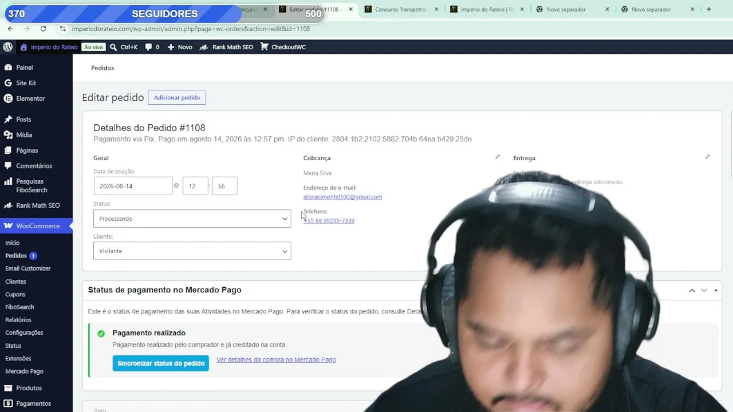
Task: Close the Editar pedido #1108 tab
Action: [x=350, y=9]
